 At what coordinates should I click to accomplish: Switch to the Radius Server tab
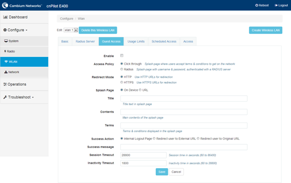85,41
